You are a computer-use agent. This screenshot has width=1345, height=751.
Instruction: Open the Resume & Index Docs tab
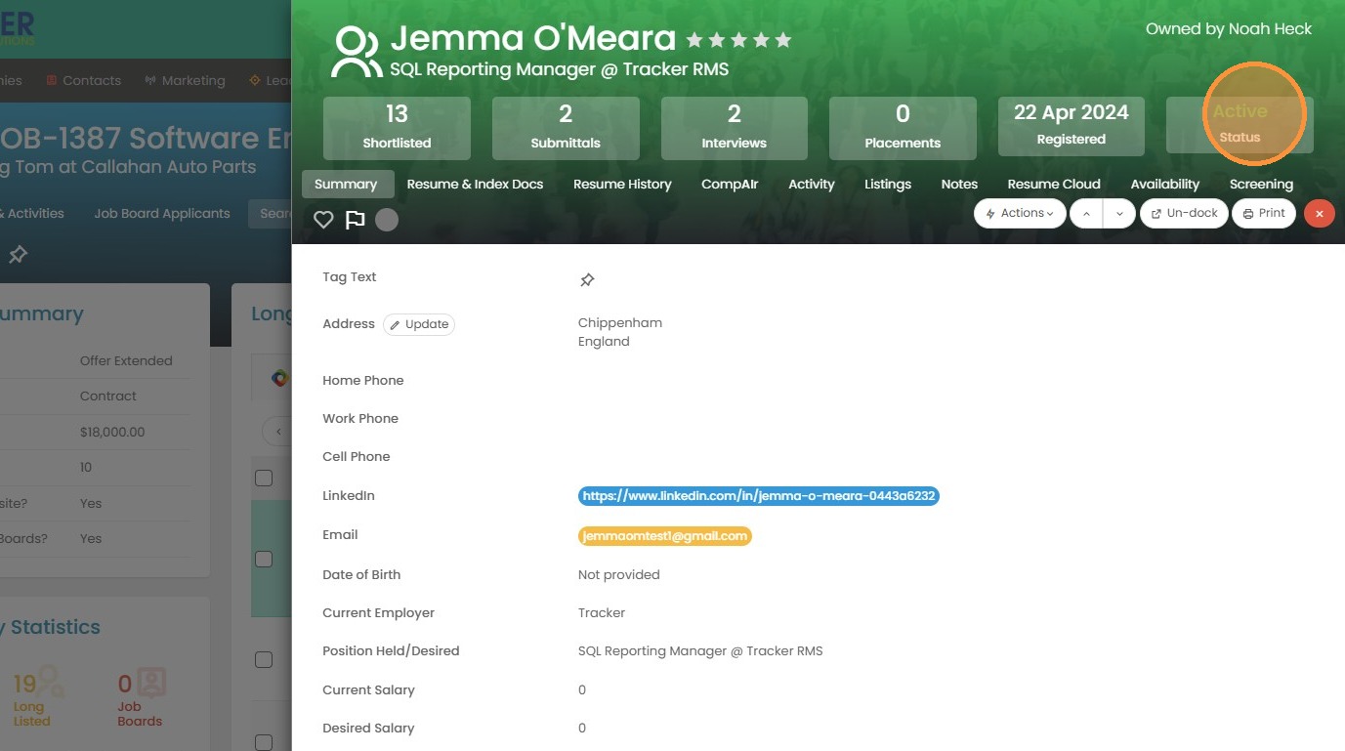click(475, 184)
